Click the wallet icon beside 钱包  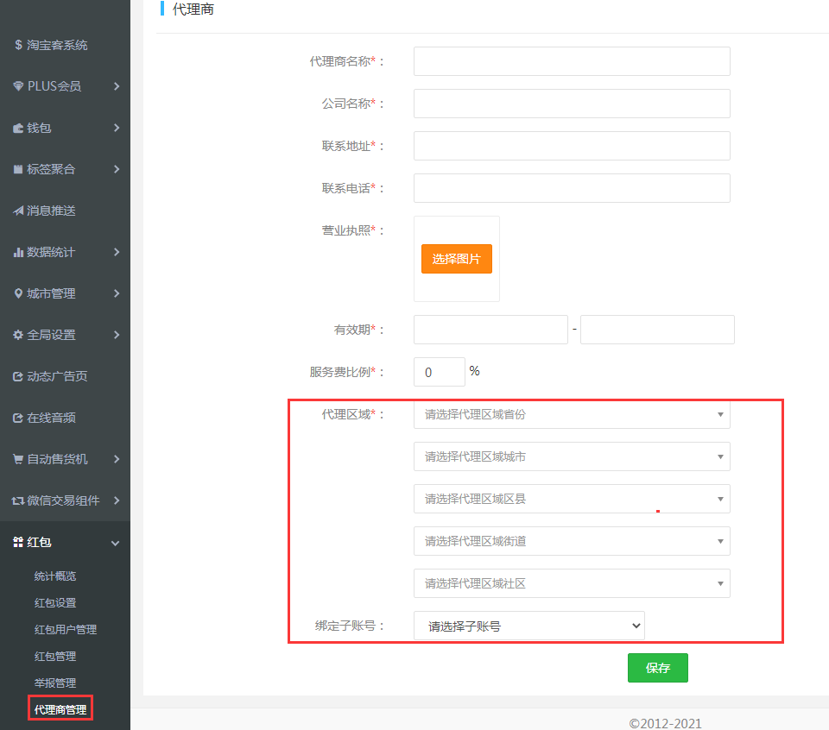(18, 128)
